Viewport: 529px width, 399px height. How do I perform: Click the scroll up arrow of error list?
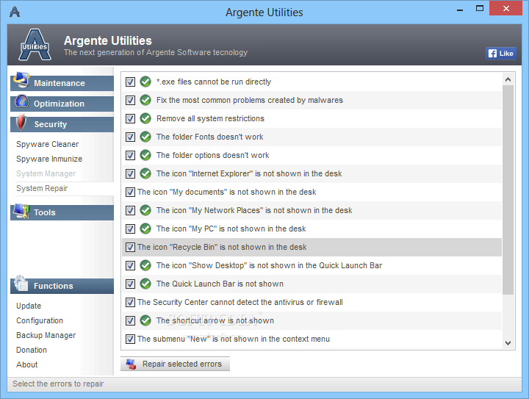pos(508,79)
